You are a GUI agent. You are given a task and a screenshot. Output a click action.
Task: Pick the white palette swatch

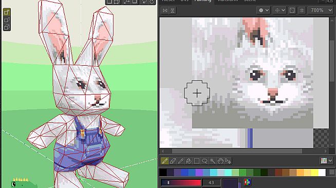coord(322,173)
